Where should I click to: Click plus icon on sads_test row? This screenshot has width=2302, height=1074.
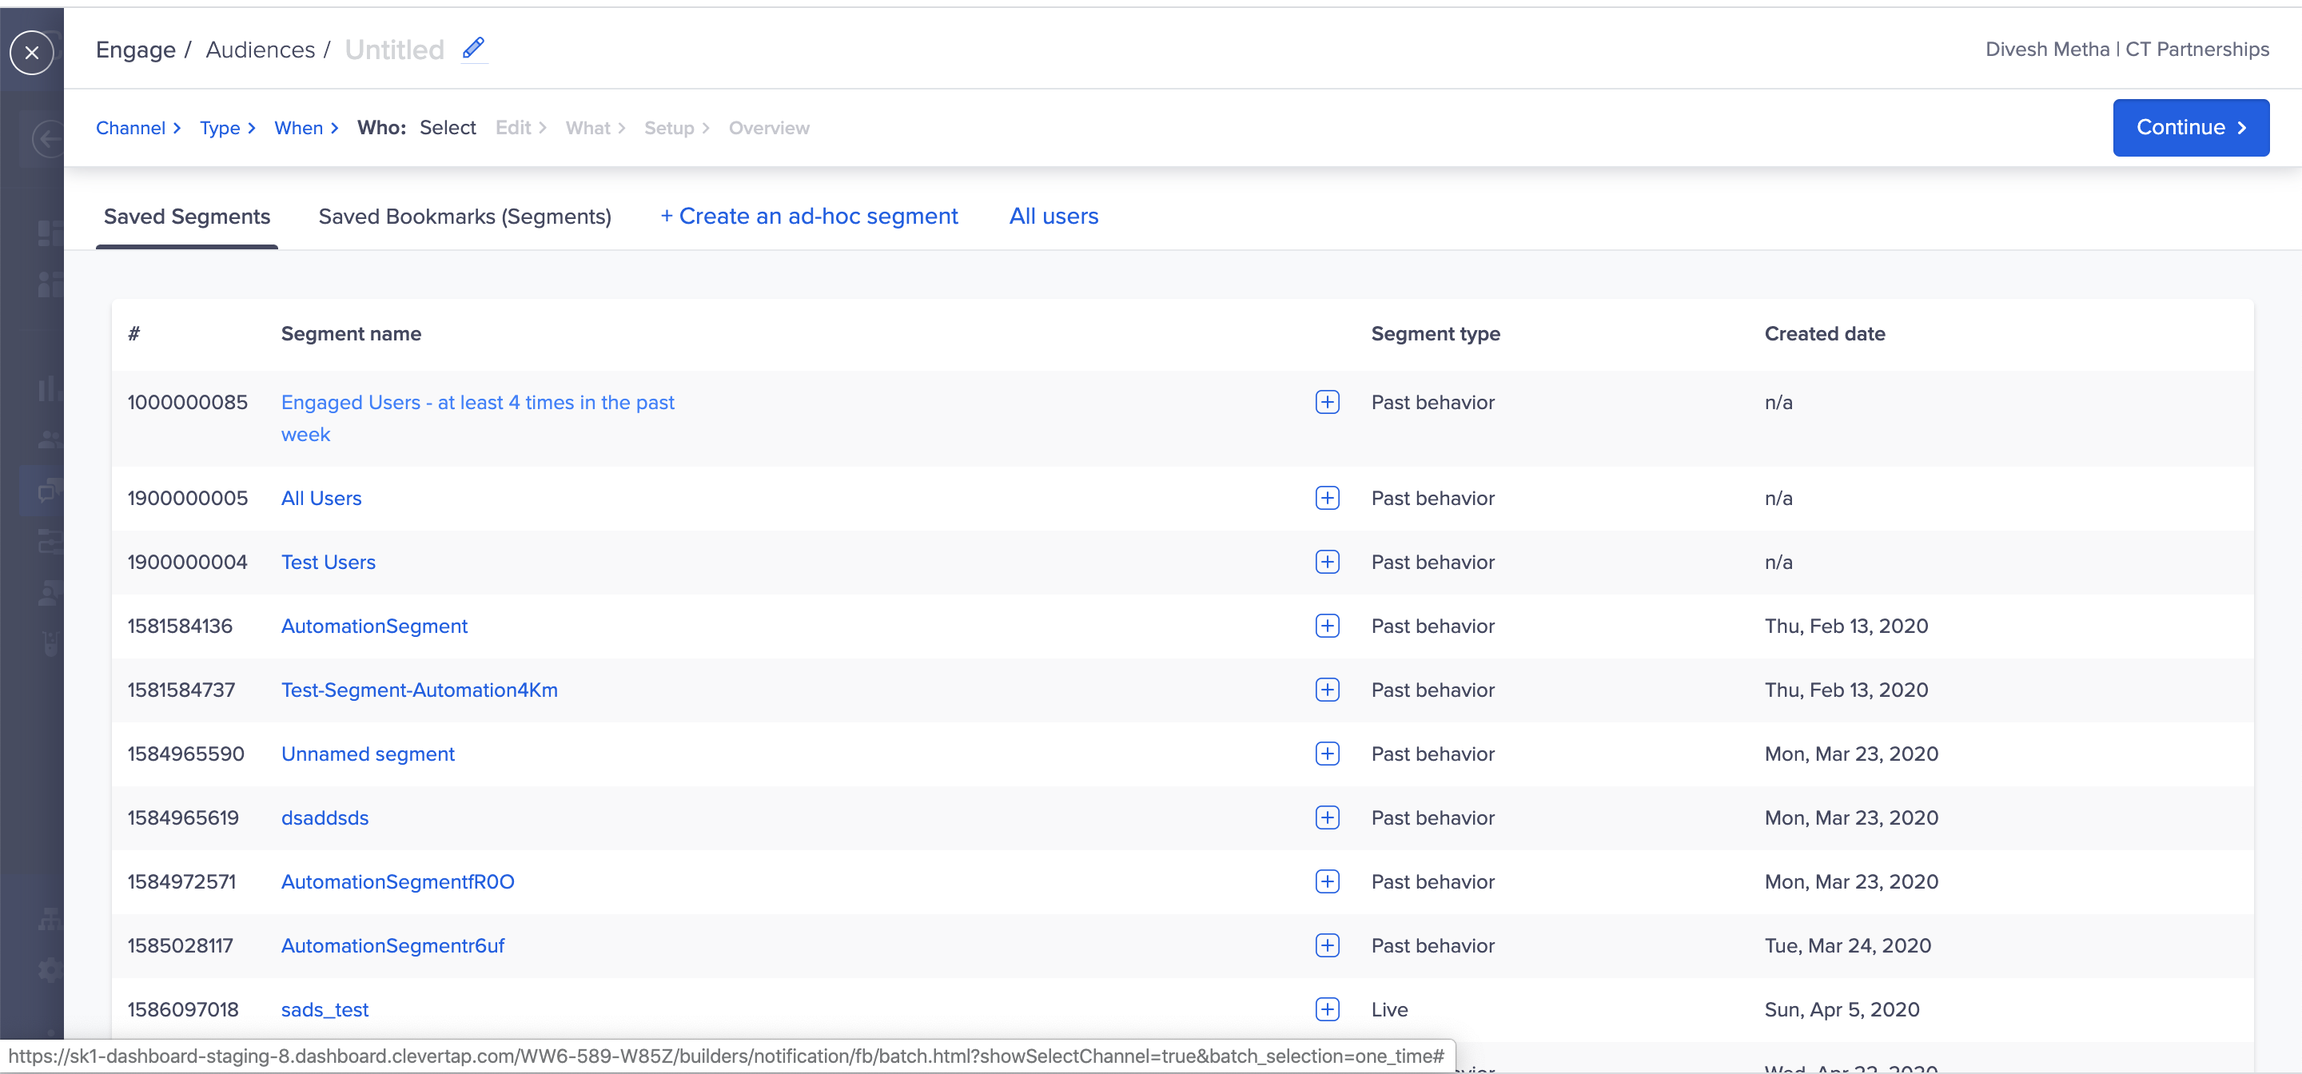coord(1327,1008)
